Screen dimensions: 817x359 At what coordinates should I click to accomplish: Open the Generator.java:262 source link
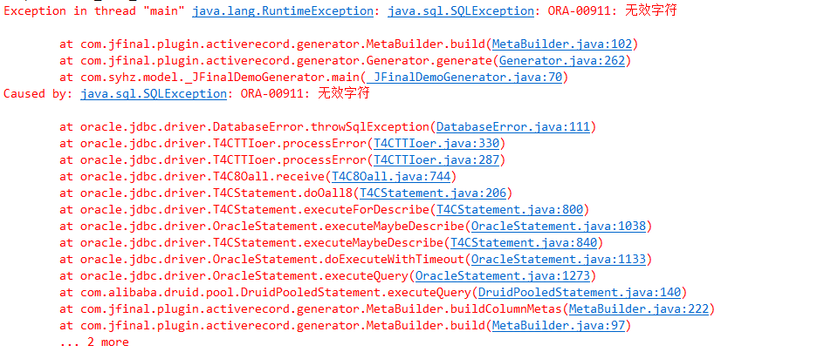pos(562,61)
